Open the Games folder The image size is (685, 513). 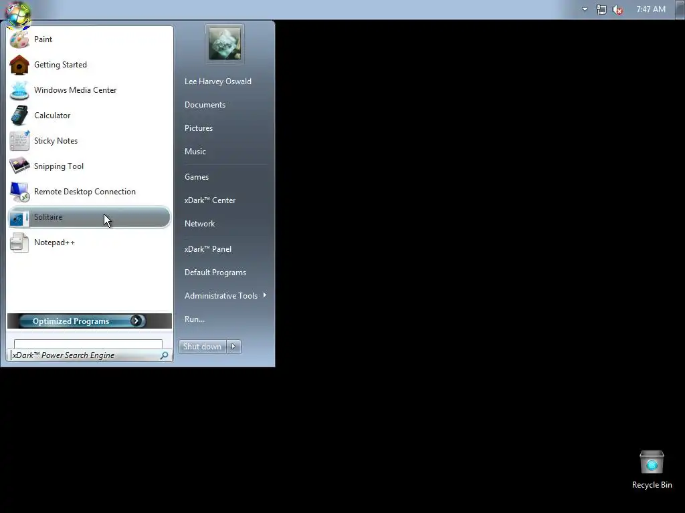pyautogui.click(x=197, y=177)
